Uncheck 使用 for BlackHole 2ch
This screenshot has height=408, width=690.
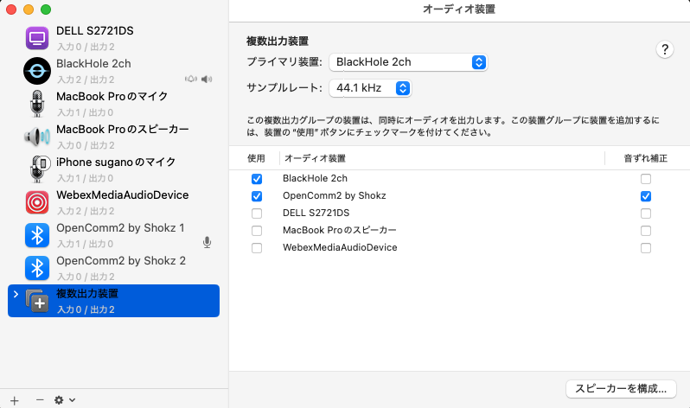[257, 179]
